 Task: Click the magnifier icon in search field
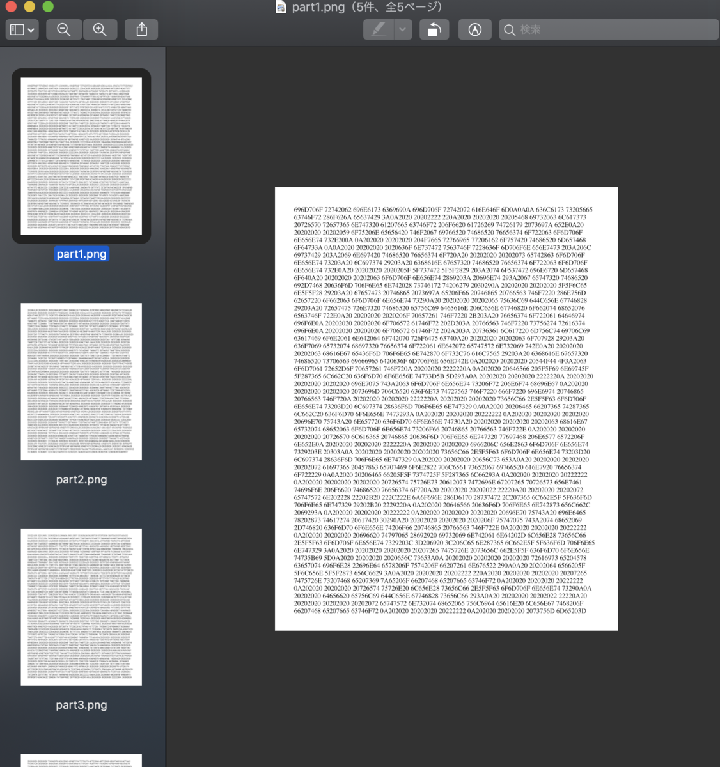[510, 29]
